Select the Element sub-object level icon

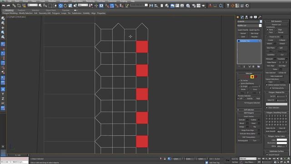pos(256,77)
